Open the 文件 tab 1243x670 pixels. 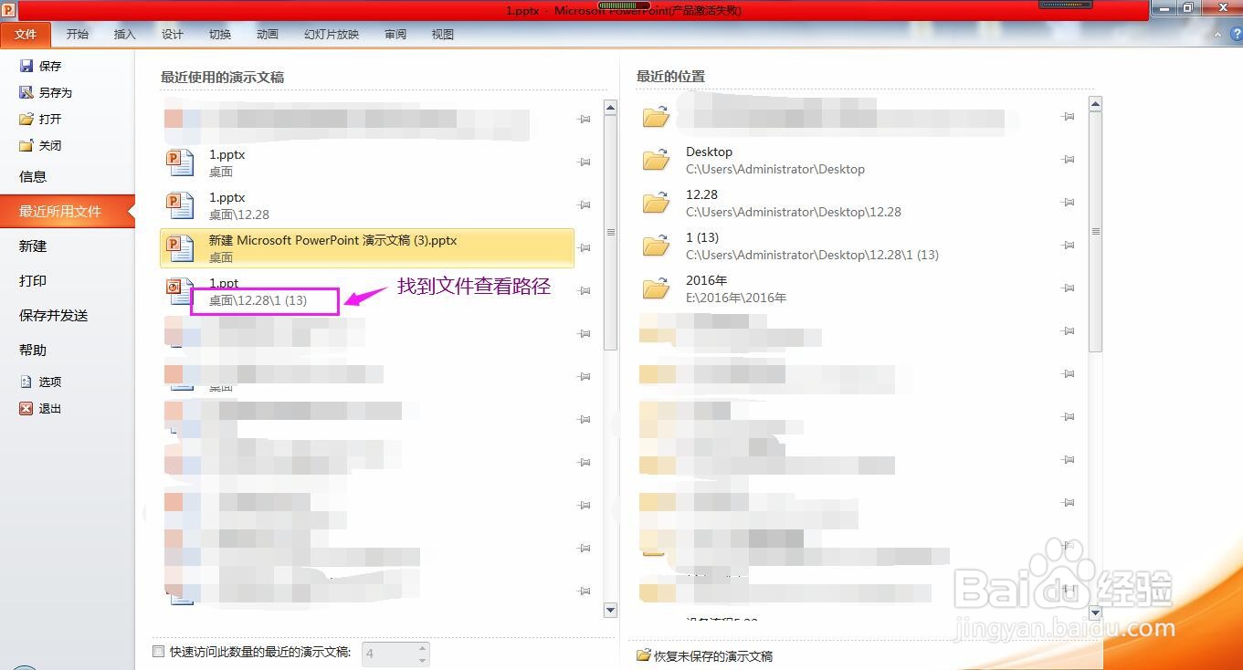coord(26,35)
